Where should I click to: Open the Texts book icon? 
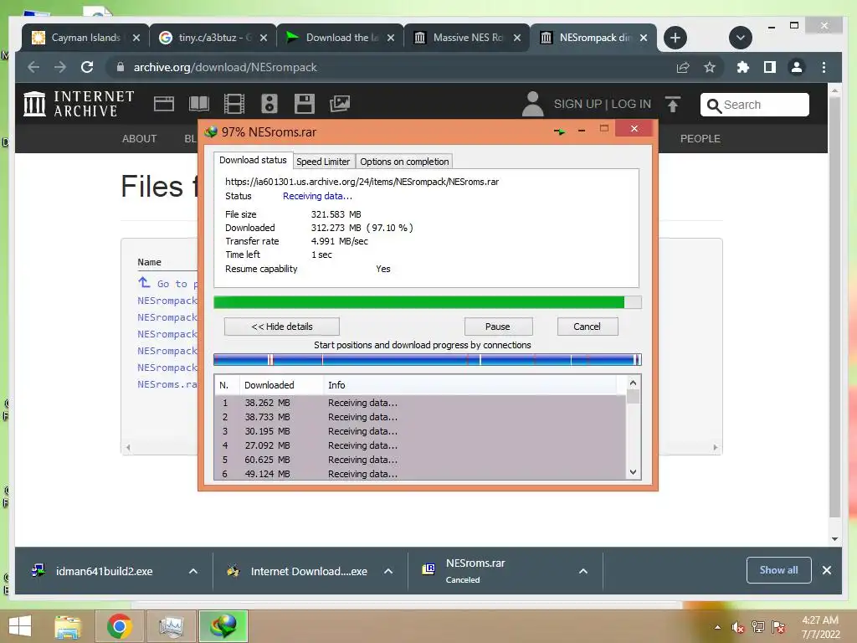[199, 104]
